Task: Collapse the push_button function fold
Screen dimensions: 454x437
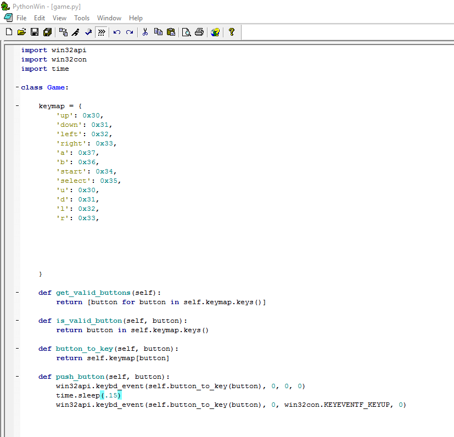Action: (18, 377)
